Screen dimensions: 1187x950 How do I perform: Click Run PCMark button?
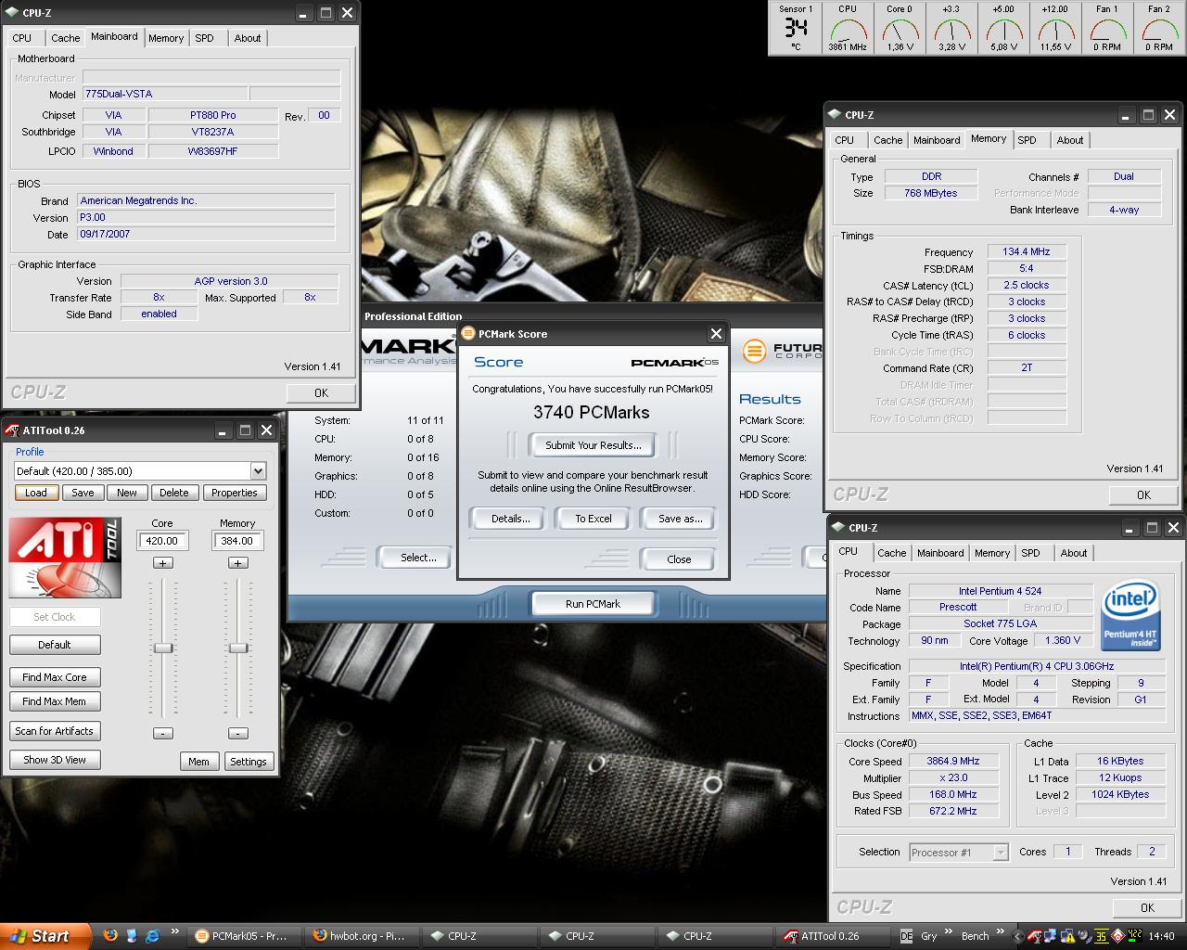pyautogui.click(x=593, y=604)
